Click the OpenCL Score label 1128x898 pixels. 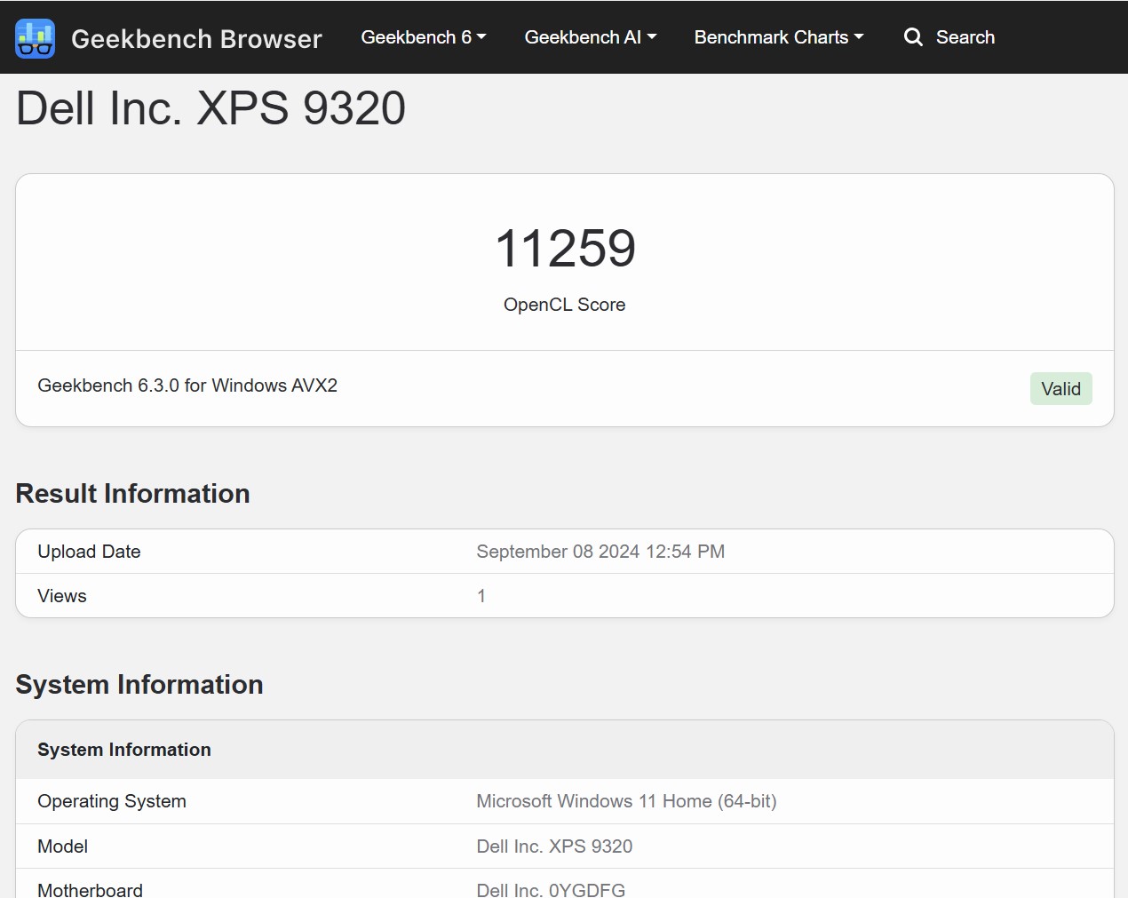[x=565, y=305]
